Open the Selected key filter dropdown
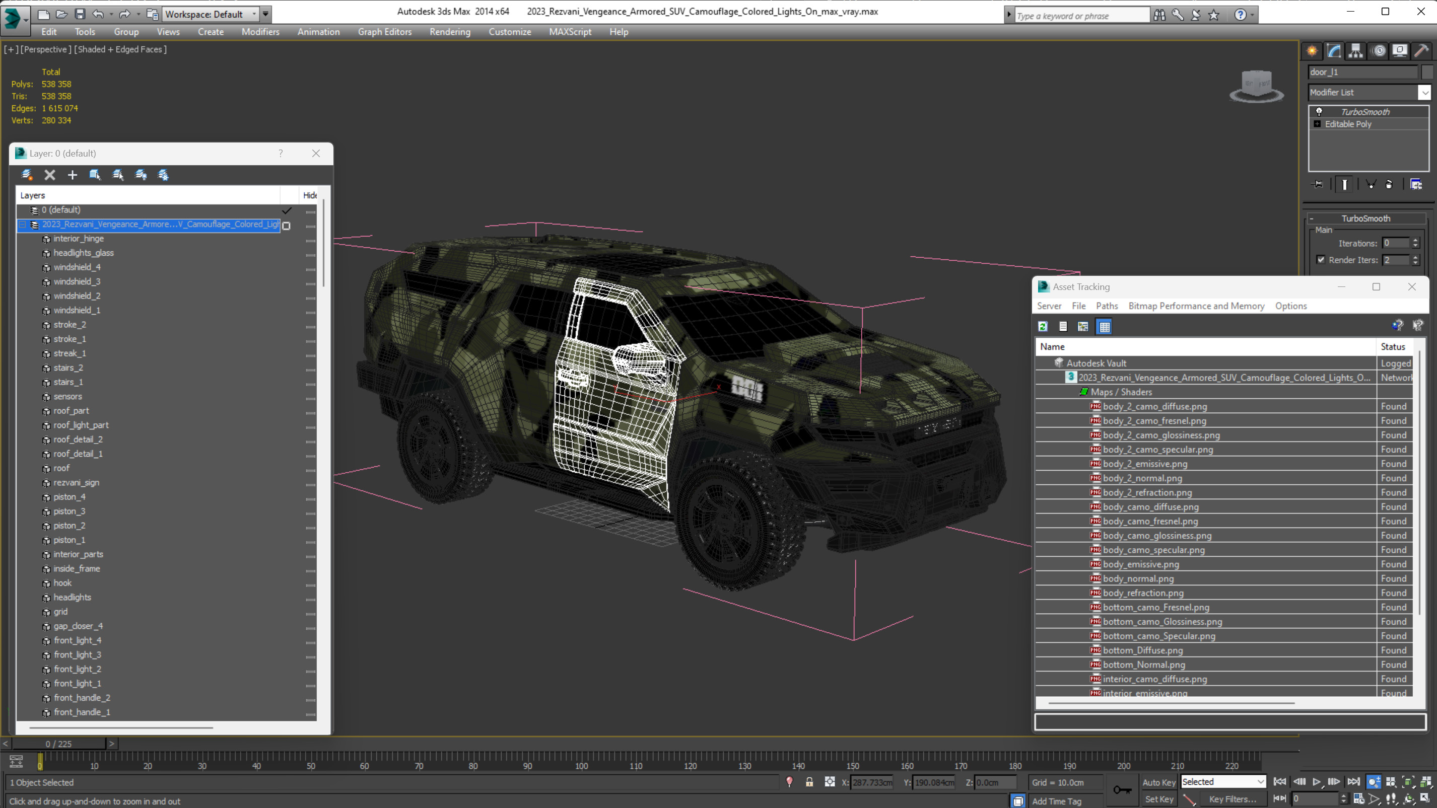This screenshot has height=808, width=1437. pyautogui.click(x=1223, y=782)
